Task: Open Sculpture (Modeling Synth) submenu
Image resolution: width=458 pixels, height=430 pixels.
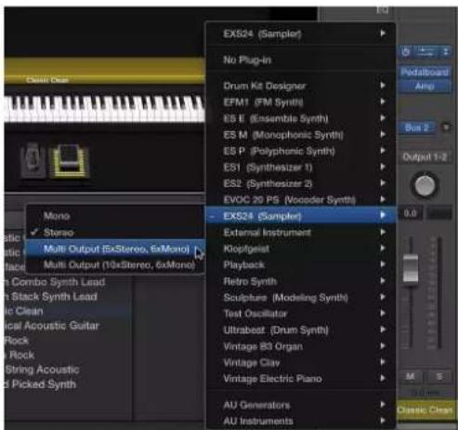Action: click(301, 298)
